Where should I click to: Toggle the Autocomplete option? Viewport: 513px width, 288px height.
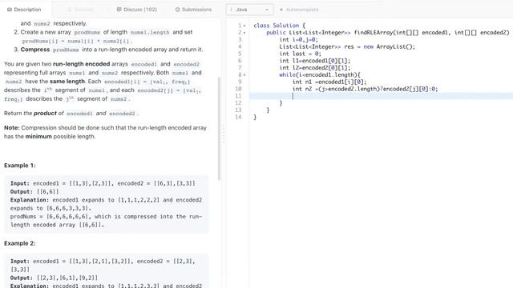coord(299,10)
